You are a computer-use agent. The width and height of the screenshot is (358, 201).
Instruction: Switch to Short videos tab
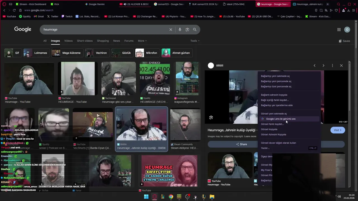85,41
